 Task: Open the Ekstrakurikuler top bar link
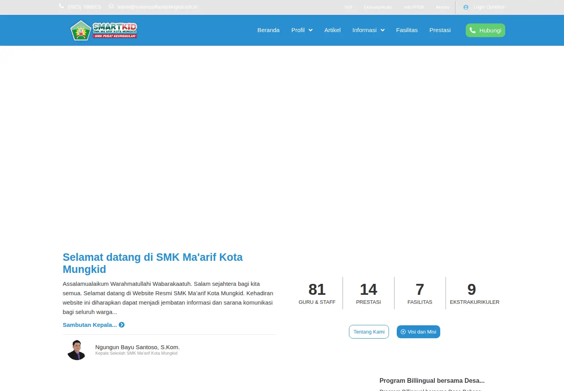pos(378,7)
